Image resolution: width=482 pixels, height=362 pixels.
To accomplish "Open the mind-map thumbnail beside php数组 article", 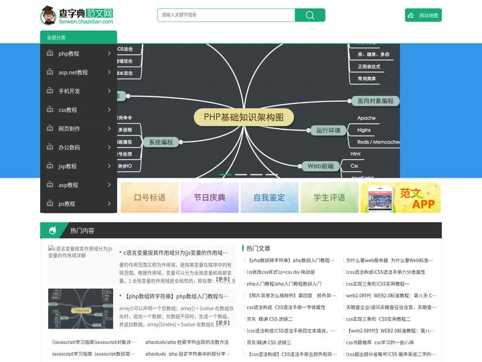I will click(x=80, y=309).
